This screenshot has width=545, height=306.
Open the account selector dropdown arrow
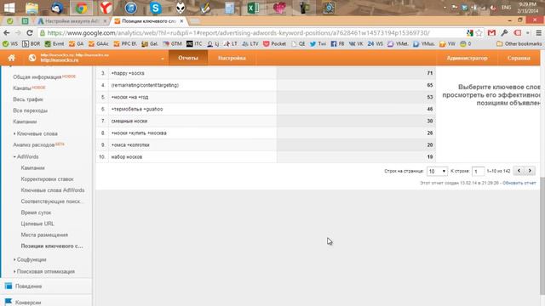click(x=163, y=59)
